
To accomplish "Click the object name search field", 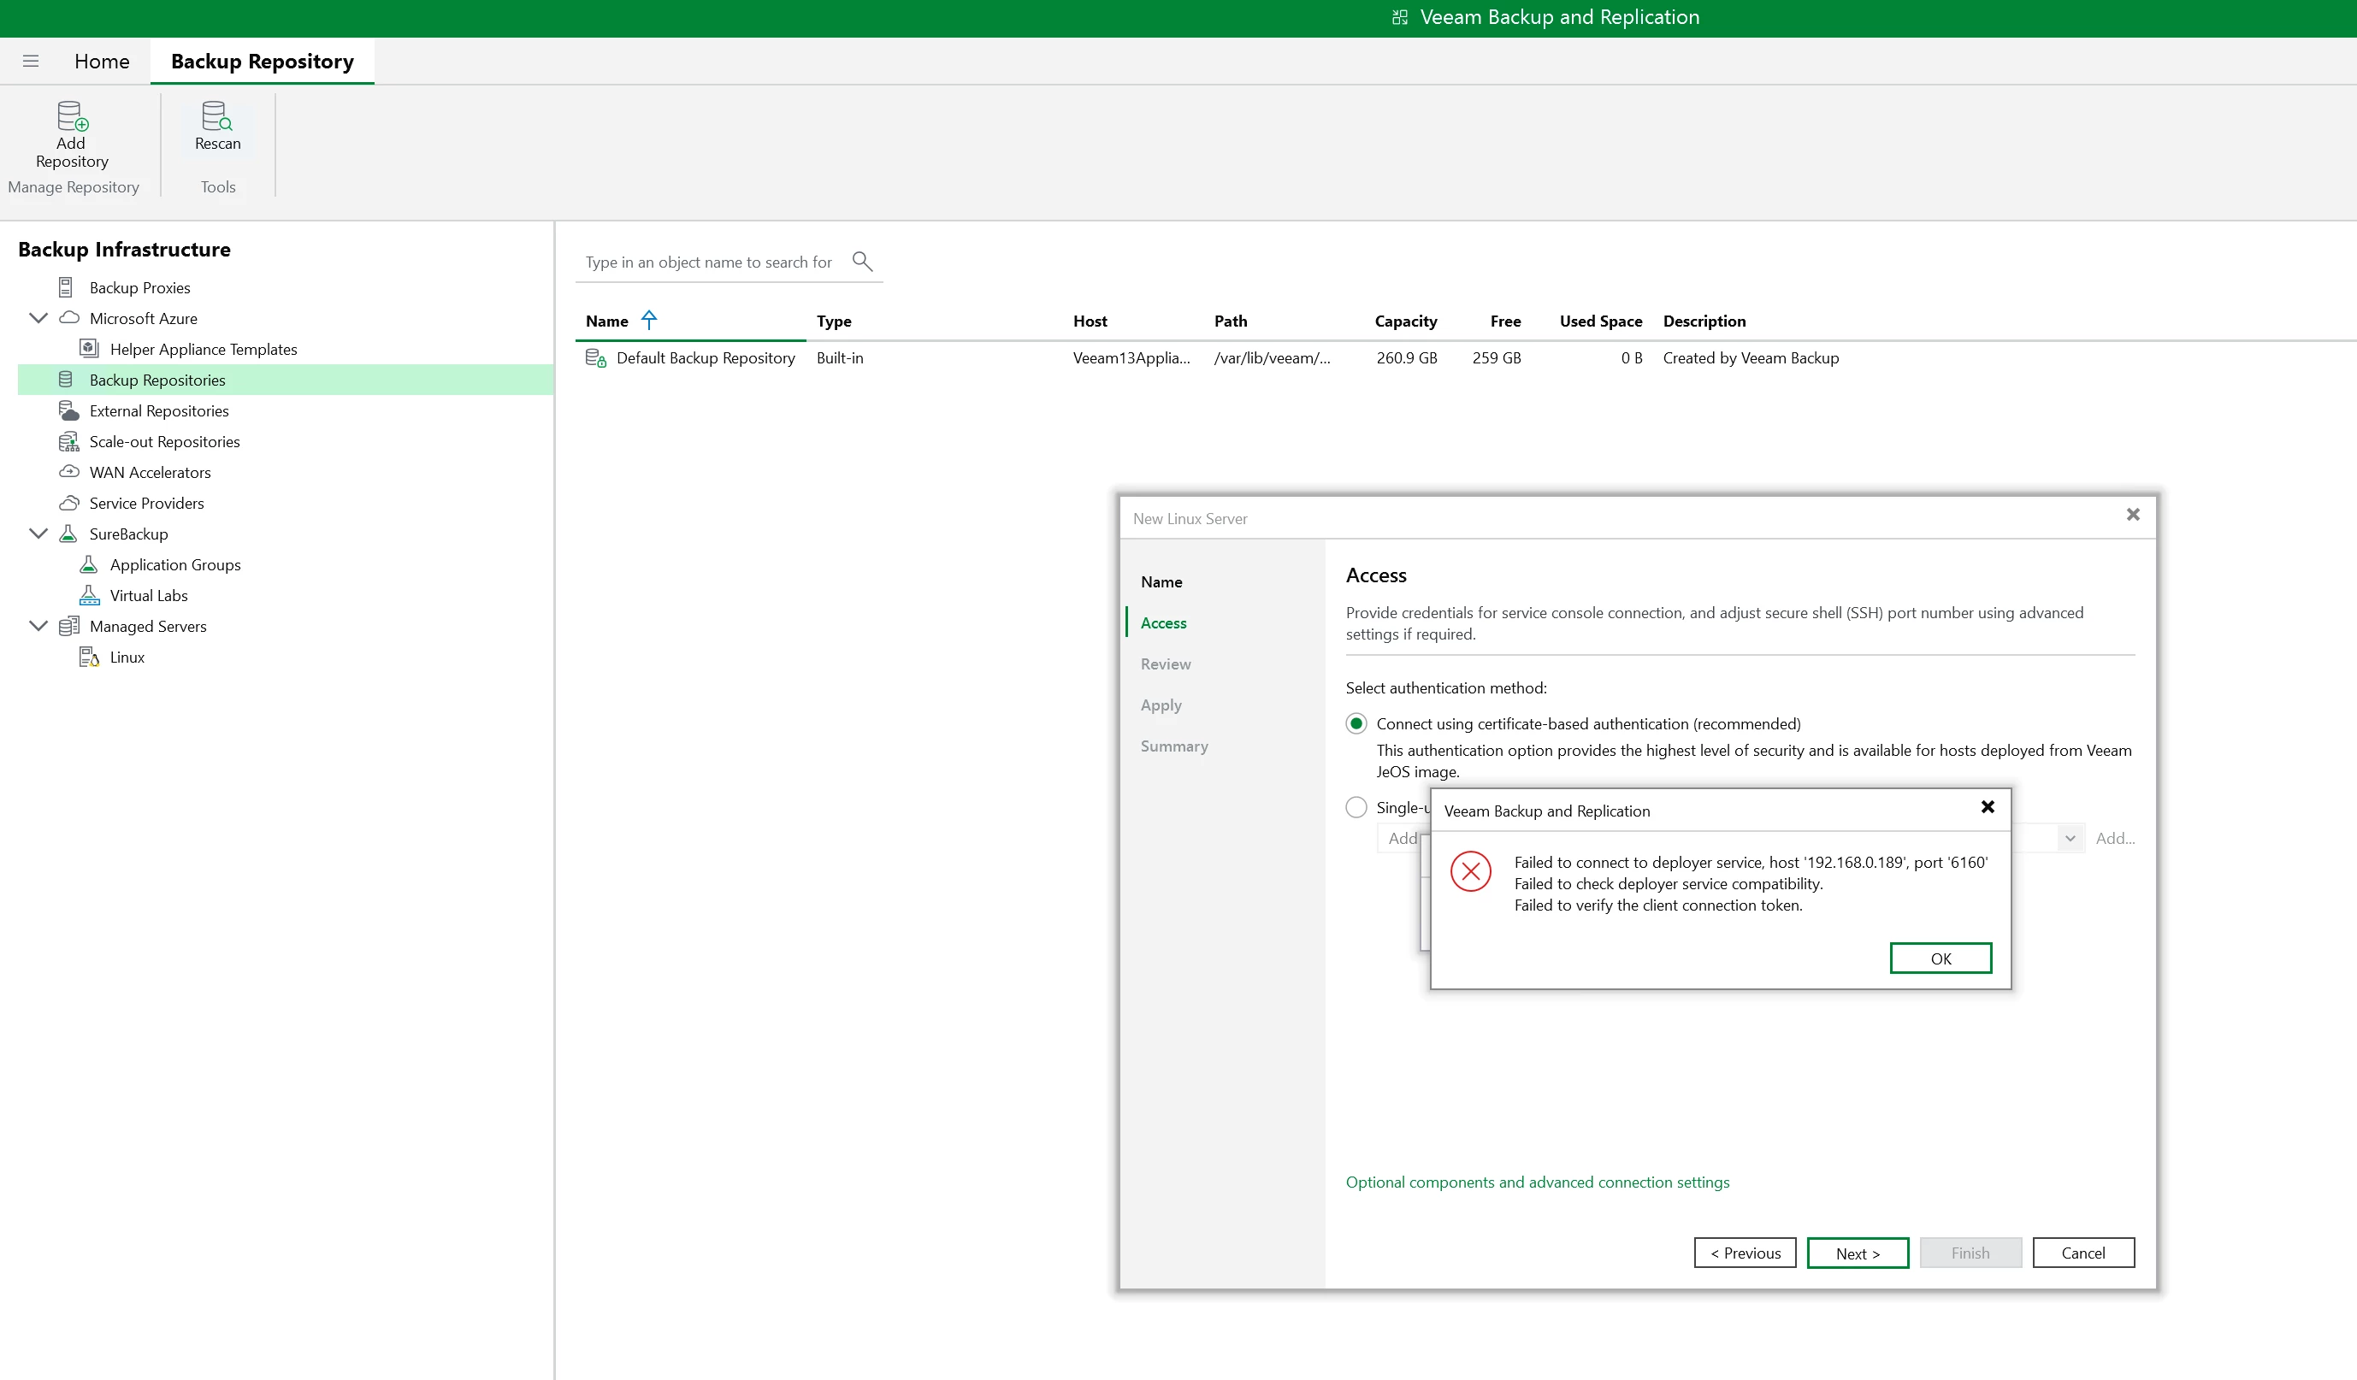I will 708,262.
